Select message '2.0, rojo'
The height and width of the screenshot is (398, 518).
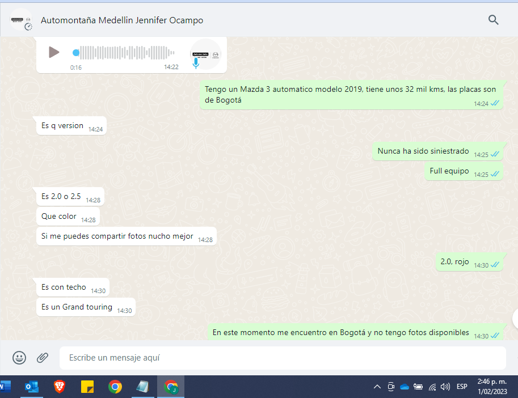(469, 262)
